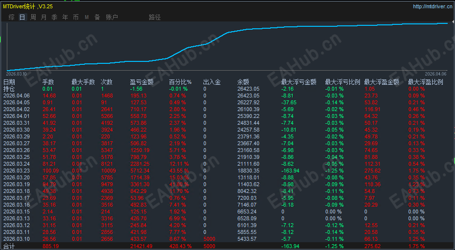Open the http://mtdriver.cn link
Screen dimensions: 455x250
pyautogui.click(x=433, y=6)
